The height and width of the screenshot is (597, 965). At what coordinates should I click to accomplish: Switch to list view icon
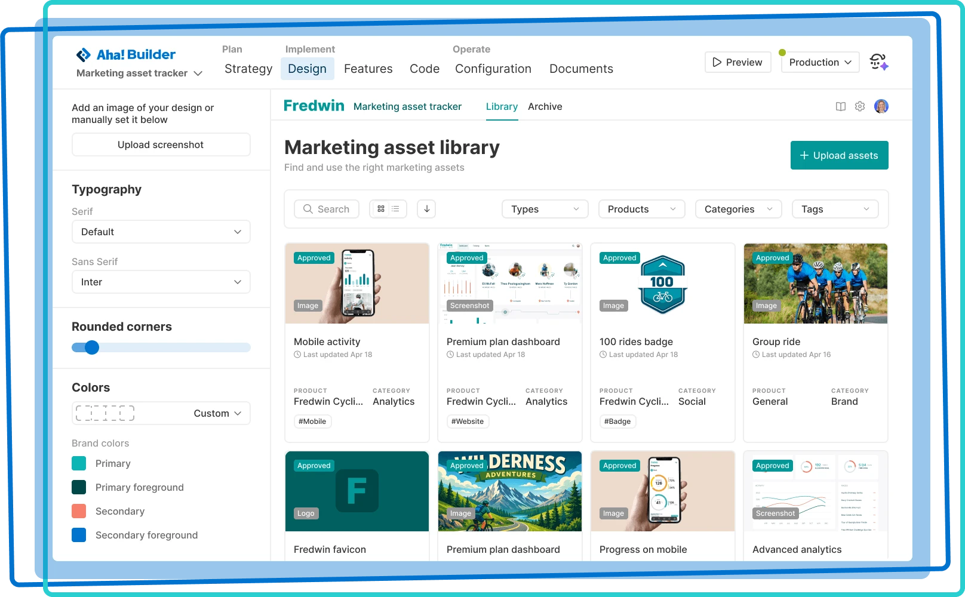point(395,209)
